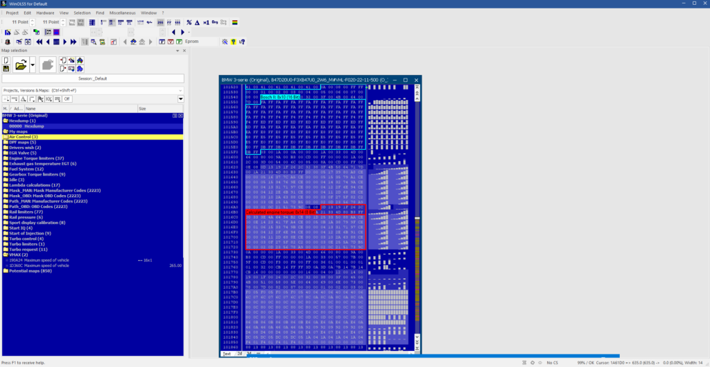This screenshot has width=710, height=367.
Task: Toggle the FF hexadecimal display mode
Action: [x=169, y=22]
